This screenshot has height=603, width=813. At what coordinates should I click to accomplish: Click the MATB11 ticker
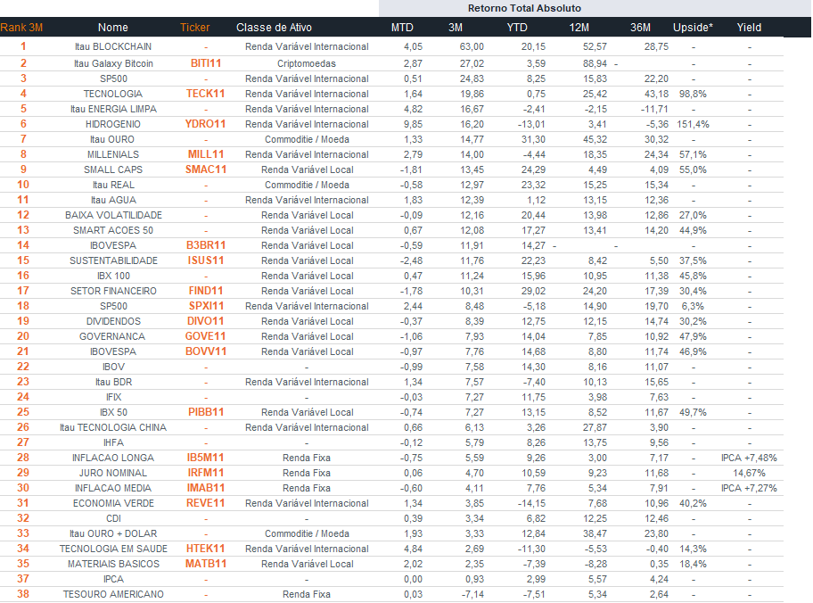[206, 564]
